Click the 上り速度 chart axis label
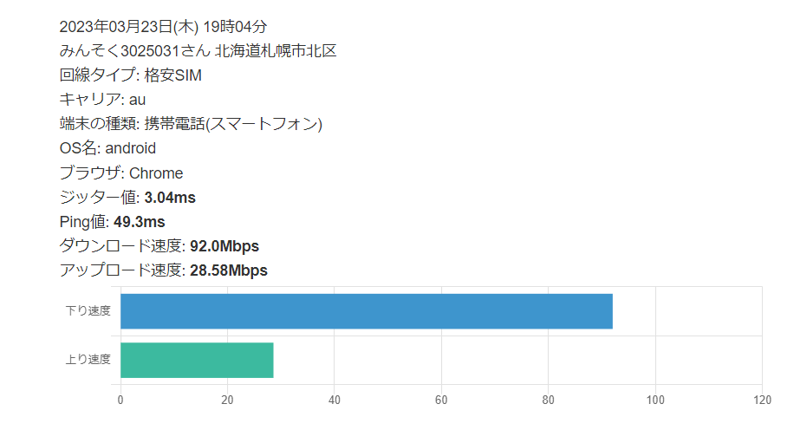The image size is (800, 430). 88,360
